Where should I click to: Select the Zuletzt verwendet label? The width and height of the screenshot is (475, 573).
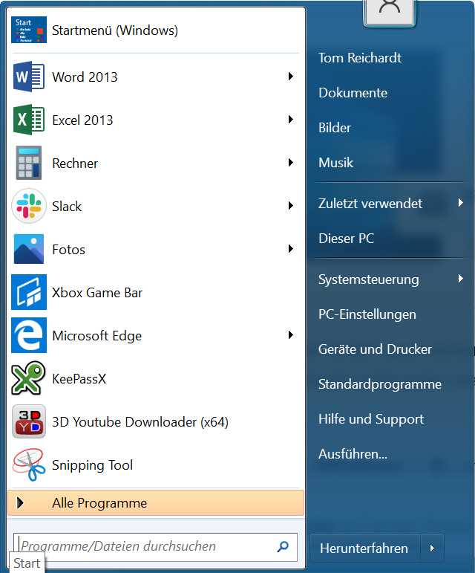click(x=370, y=204)
